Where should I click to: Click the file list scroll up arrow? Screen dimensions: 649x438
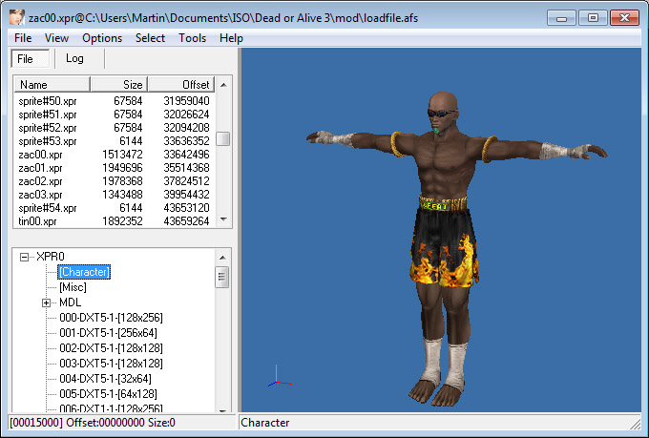click(223, 85)
